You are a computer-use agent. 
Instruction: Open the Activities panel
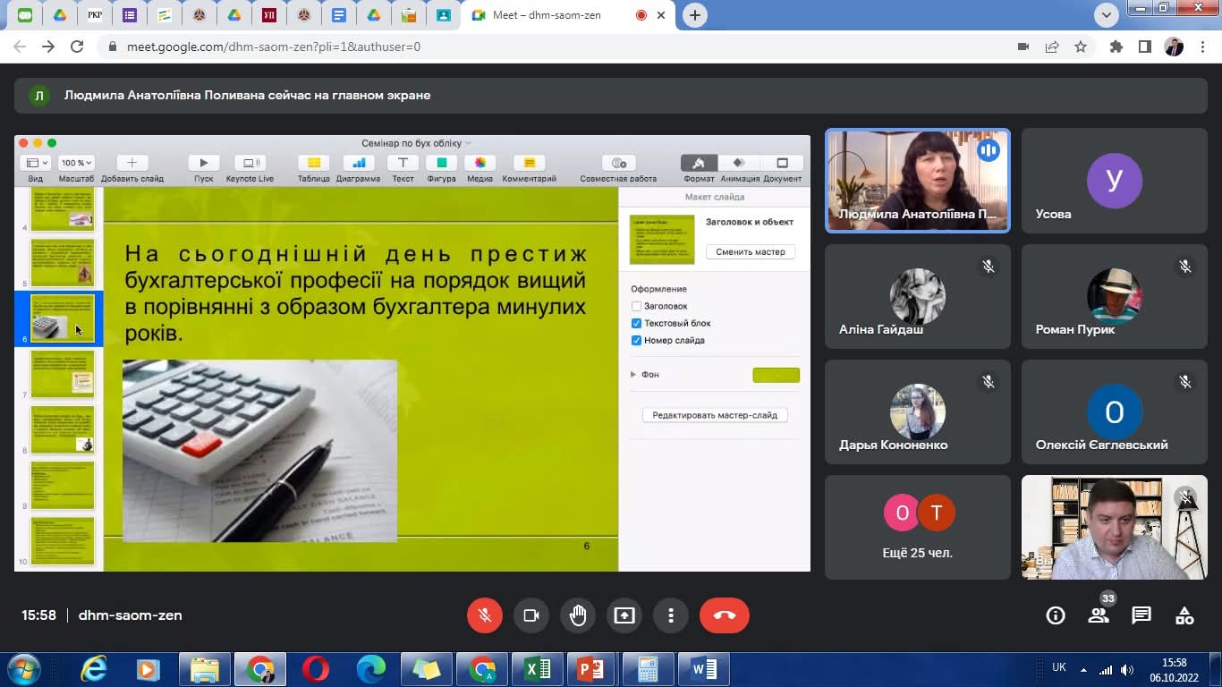[x=1184, y=615]
